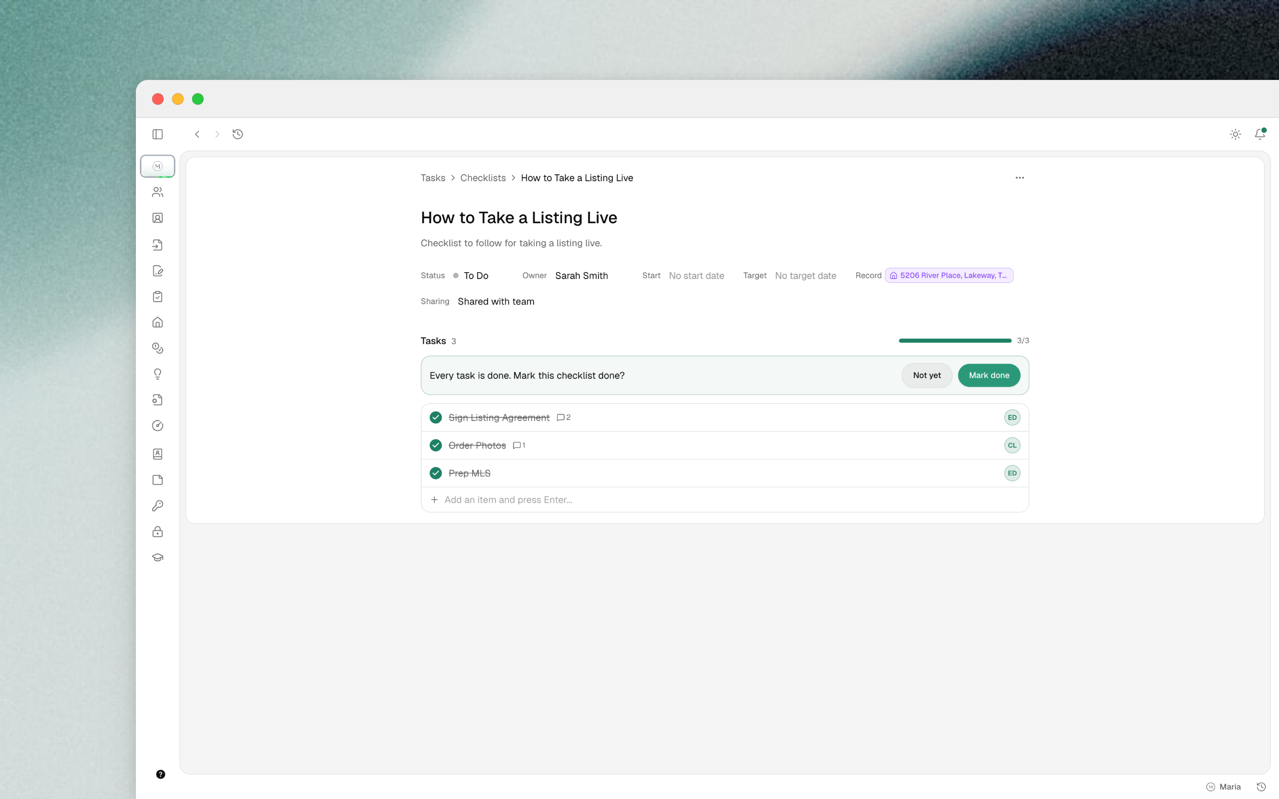1279x799 pixels.
Task: Open the clipboard checklist sidebar icon
Action: 157,297
